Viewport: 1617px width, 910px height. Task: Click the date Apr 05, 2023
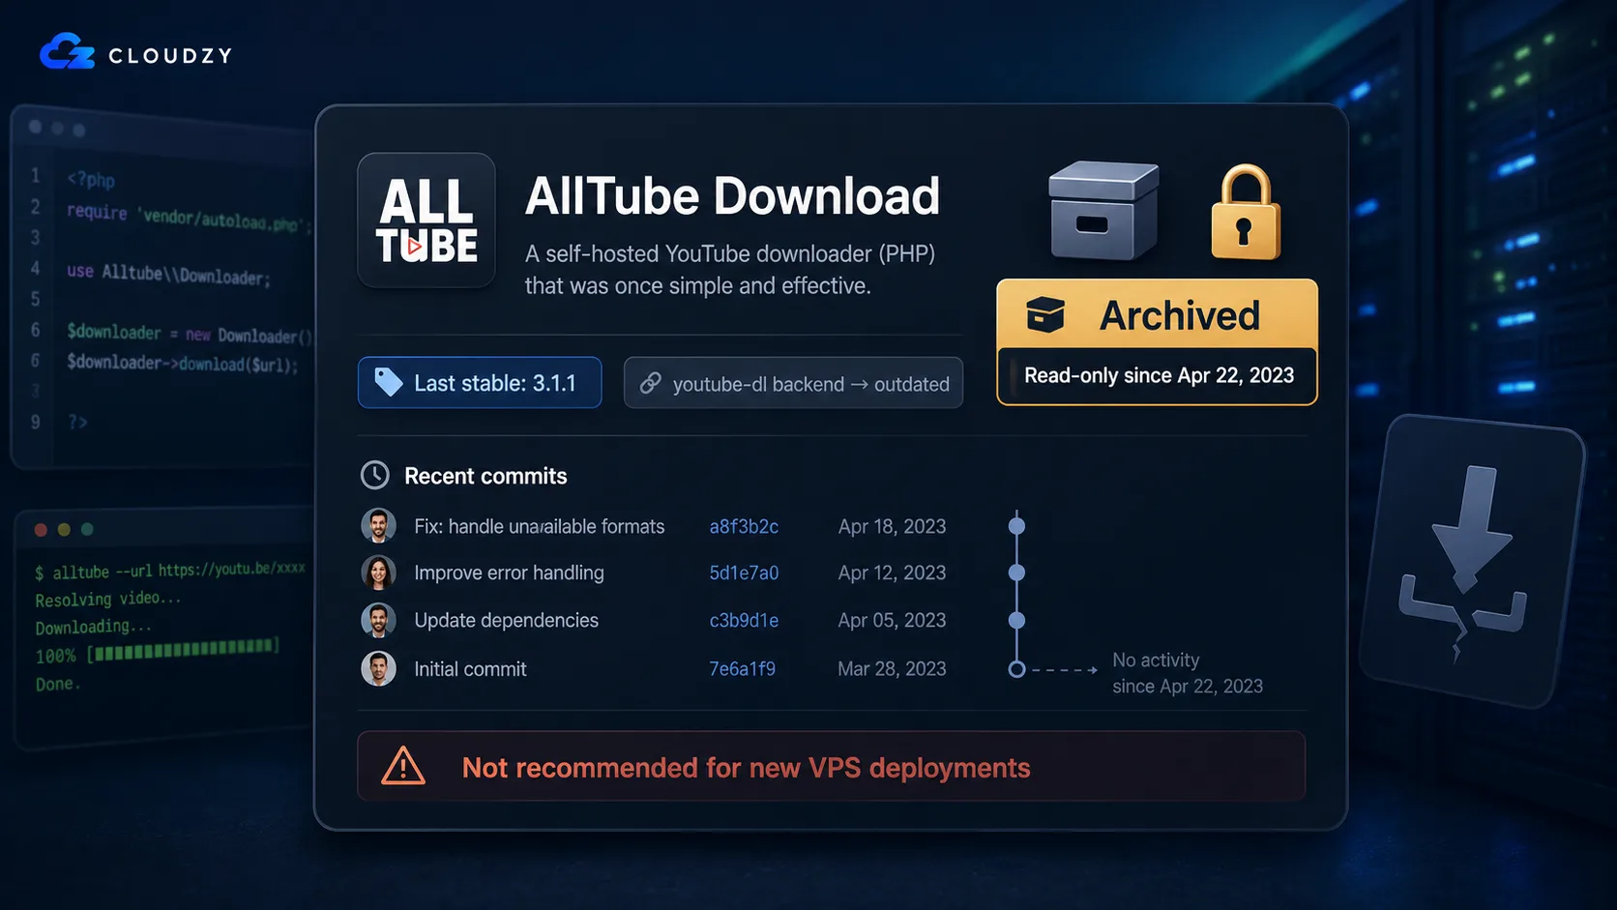click(x=892, y=620)
